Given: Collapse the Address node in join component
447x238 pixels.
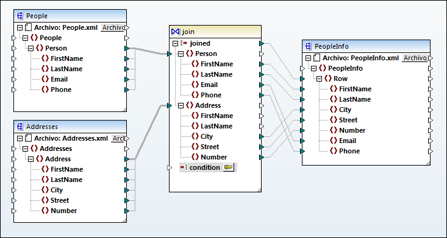Looking at the screenshot, I should [x=181, y=106].
